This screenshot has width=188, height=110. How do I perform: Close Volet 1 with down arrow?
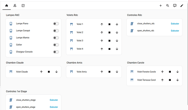point(117,24)
